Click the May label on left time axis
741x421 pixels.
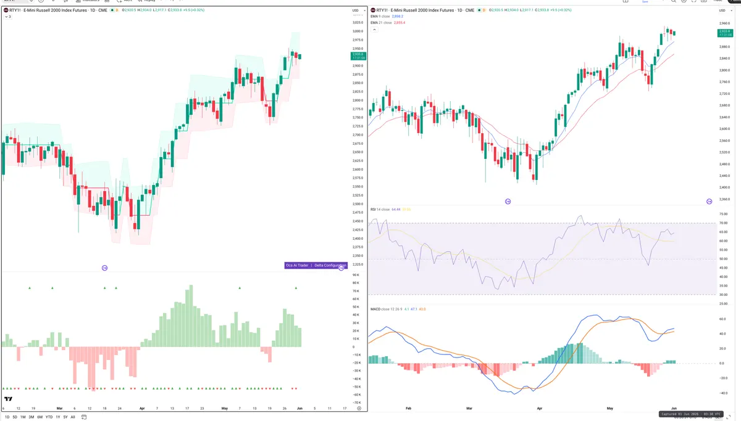pyautogui.click(x=224, y=408)
